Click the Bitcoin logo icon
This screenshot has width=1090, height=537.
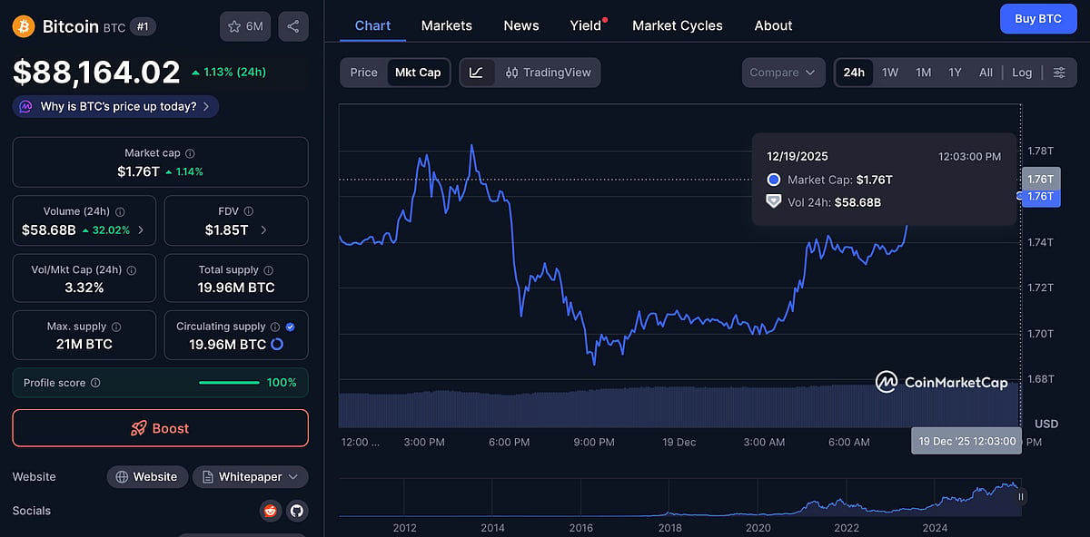pyautogui.click(x=24, y=26)
